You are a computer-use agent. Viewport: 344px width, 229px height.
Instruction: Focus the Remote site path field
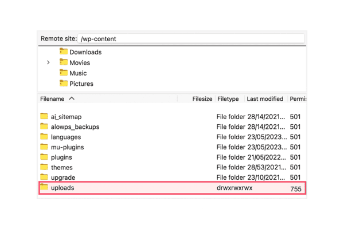191,39
